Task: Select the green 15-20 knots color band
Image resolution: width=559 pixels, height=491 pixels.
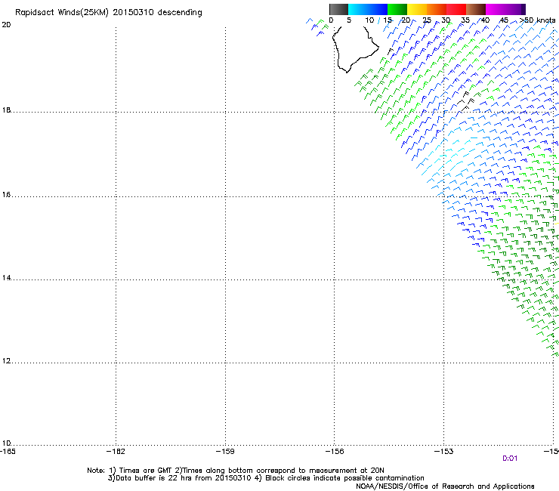Action: [x=397, y=9]
